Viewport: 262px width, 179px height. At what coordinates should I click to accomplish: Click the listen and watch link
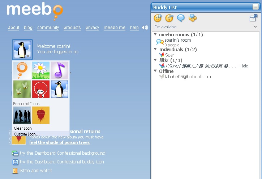[36, 171]
